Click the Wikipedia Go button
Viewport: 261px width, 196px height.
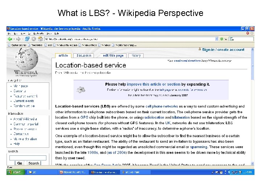click(x=20, y=163)
